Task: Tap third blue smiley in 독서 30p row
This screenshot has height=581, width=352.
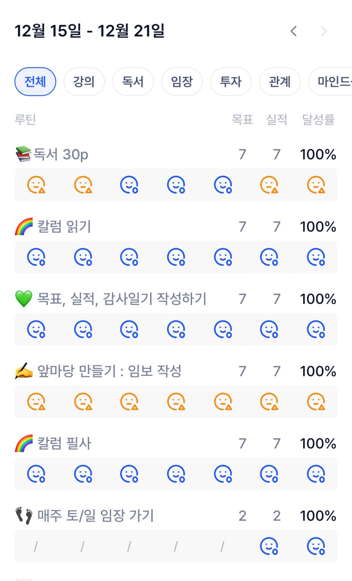Action: pyautogui.click(x=129, y=185)
